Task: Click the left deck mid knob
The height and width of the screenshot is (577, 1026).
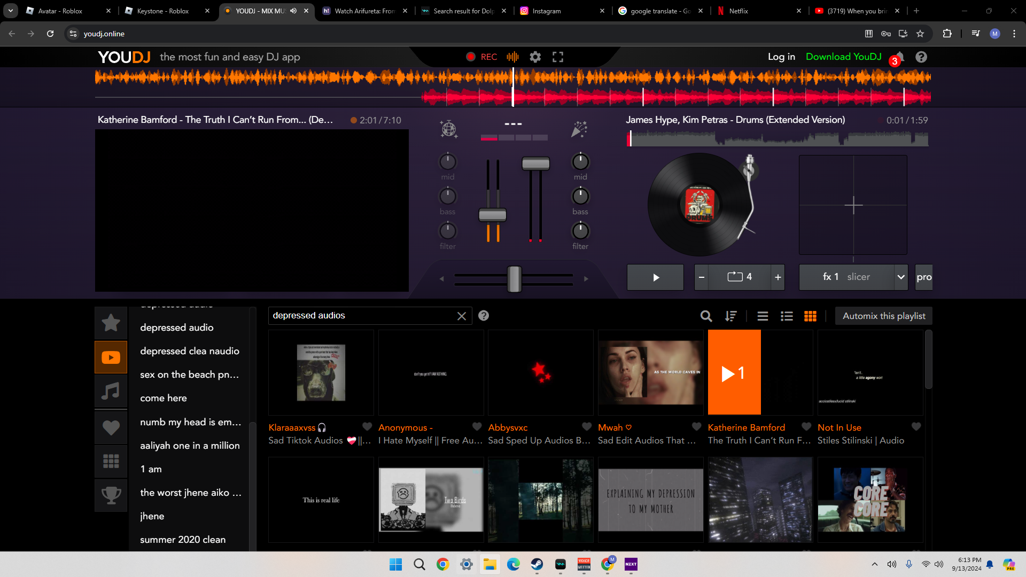Action: [448, 161]
